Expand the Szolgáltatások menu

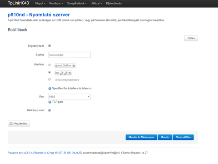click(77, 3)
